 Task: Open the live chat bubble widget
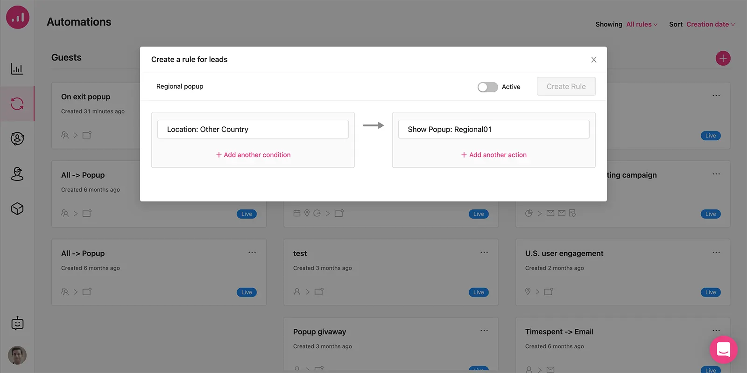pos(723,350)
